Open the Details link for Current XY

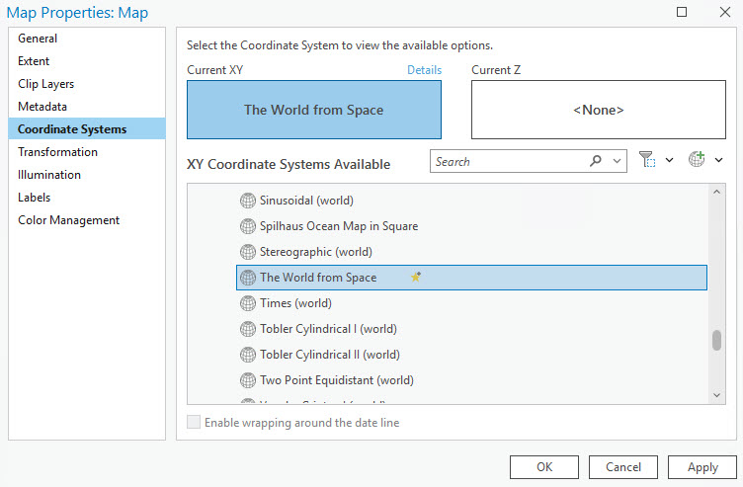coord(424,70)
